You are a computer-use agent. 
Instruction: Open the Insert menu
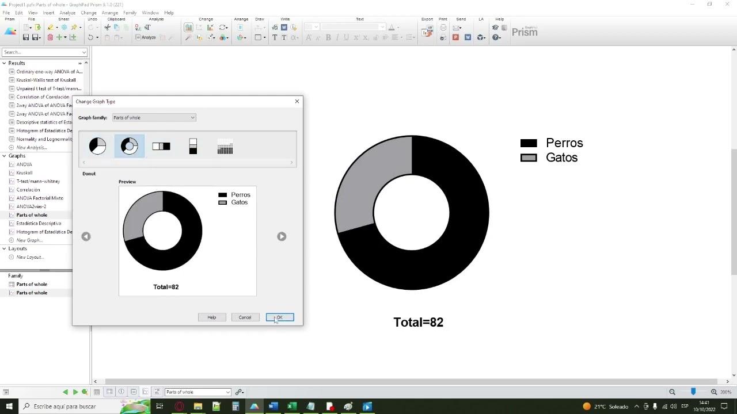click(x=48, y=13)
